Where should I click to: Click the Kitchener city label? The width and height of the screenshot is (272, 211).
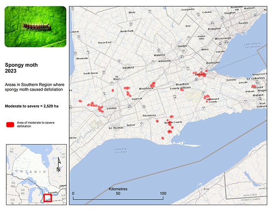pos(164,61)
